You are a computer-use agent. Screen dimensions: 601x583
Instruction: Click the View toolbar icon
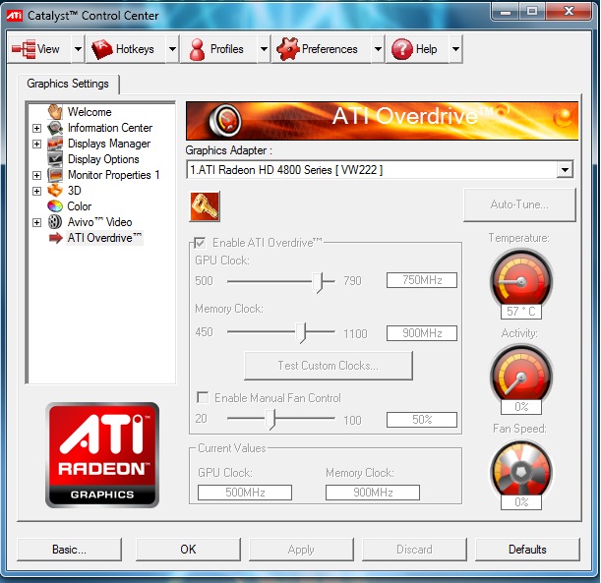(x=24, y=49)
